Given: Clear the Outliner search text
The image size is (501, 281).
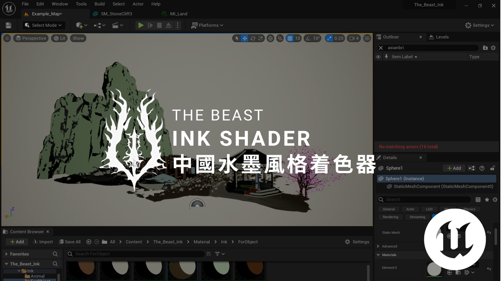Looking at the screenshot, I should (381, 48).
